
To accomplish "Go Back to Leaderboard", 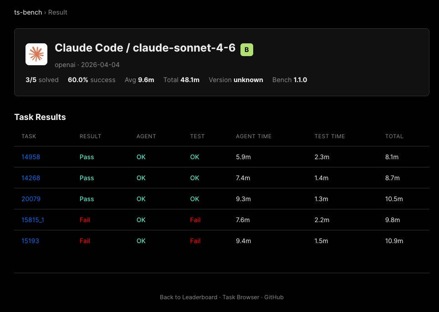I will coord(189,297).
